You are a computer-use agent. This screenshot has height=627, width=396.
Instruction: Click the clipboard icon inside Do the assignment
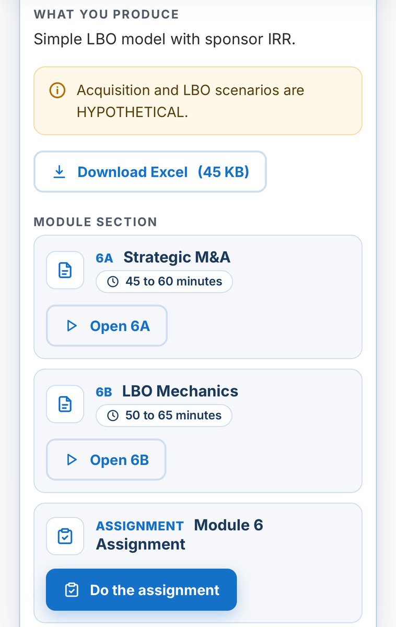[x=72, y=590]
